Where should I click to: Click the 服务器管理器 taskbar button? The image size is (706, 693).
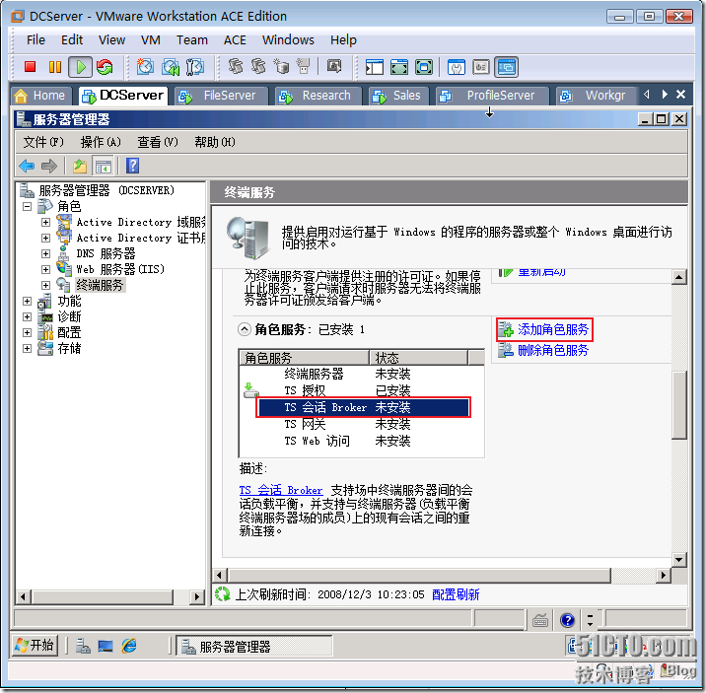(x=254, y=647)
